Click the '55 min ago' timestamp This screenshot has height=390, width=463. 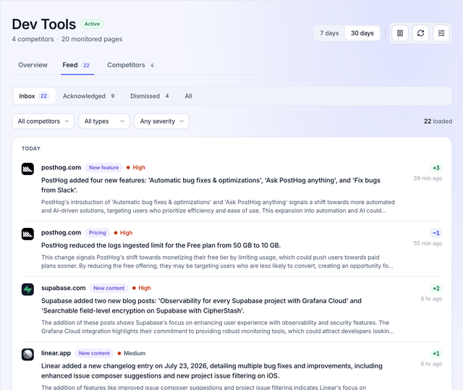pyautogui.click(x=428, y=243)
